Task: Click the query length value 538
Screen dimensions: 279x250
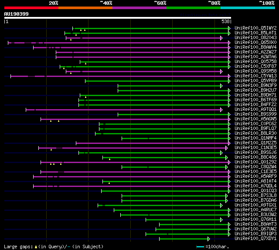Action: pyautogui.click(x=225, y=21)
